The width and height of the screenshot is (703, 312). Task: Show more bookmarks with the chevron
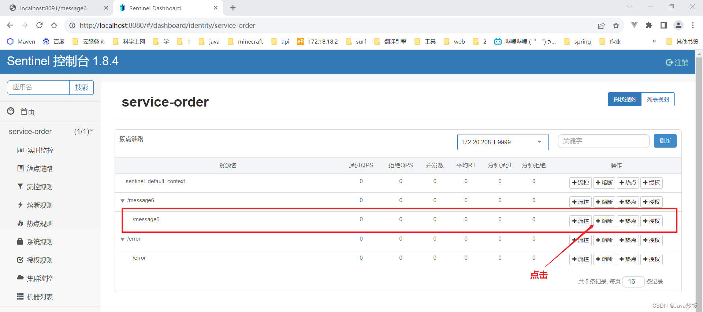point(654,41)
